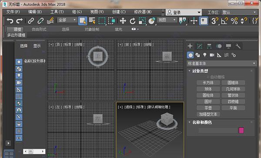The image size is (261, 158).
Task: Click the 长方体 button
Action: 208,82
